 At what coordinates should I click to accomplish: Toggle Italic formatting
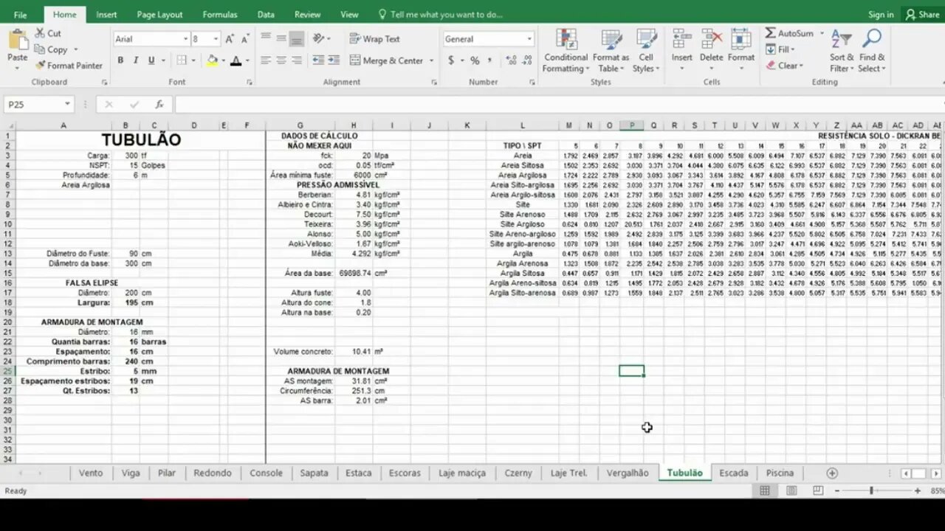click(x=136, y=60)
